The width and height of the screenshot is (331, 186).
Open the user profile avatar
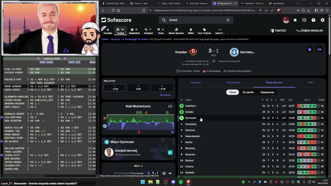(286, 20)
